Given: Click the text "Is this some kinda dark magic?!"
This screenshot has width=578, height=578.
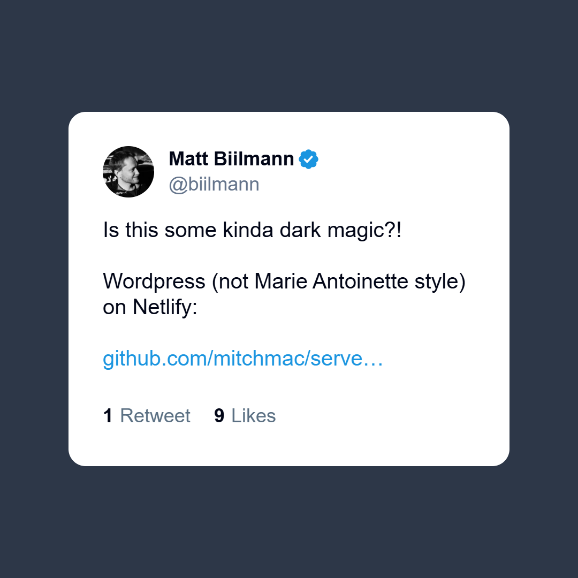Looking at the screenshot, I should click(x=252, y=231).
